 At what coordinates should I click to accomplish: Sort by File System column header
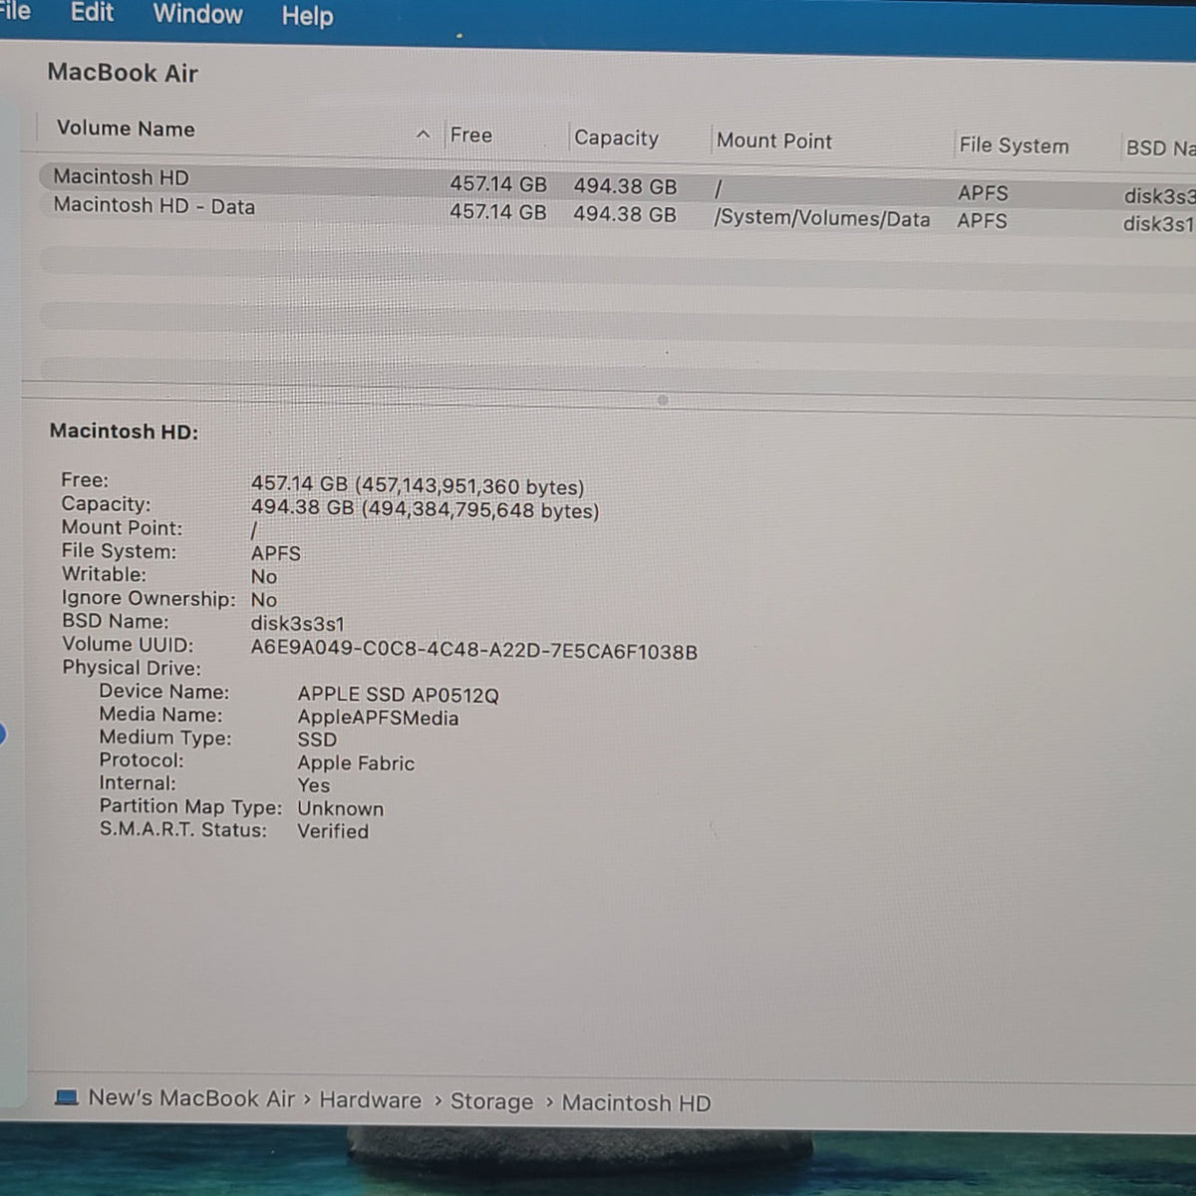click(1014, 146)
